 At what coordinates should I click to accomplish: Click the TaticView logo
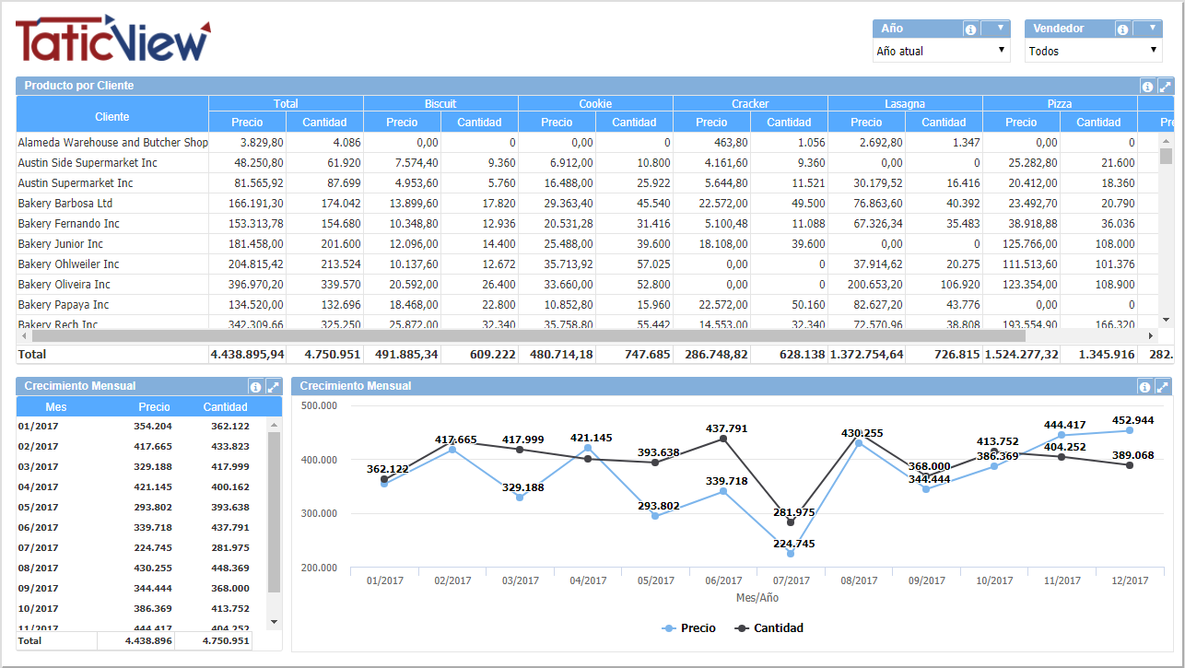pos(112,40)
